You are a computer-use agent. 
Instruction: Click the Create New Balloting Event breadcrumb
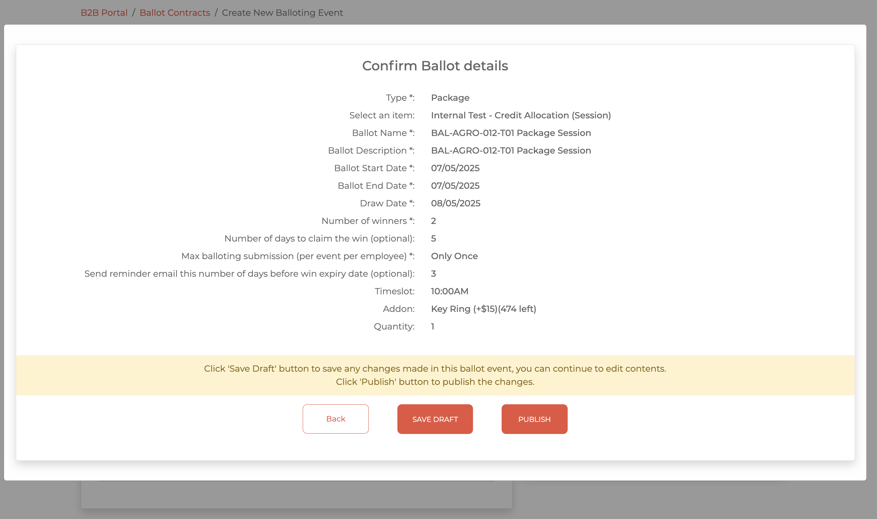pos(282,12)
